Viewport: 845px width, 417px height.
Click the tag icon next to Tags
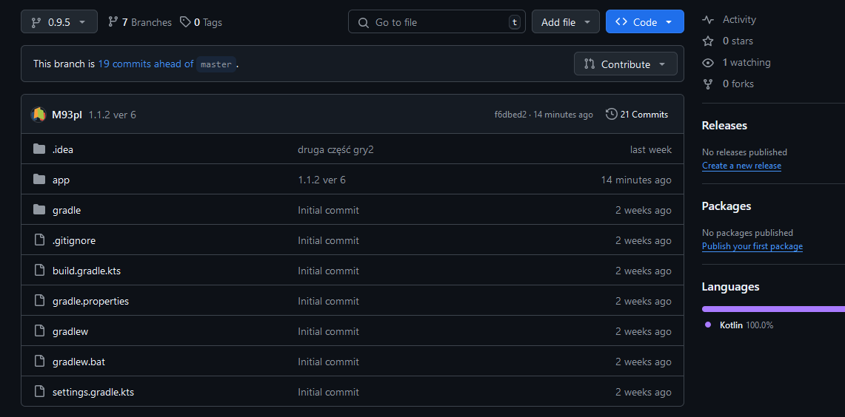tap(185, 22)
